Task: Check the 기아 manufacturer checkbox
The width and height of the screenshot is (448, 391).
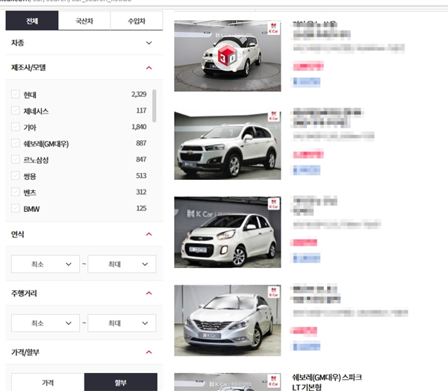Action: (x=16, y=127)
